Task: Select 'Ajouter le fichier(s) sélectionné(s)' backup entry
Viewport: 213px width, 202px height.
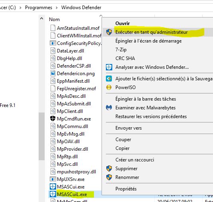Action: point(164,79)
